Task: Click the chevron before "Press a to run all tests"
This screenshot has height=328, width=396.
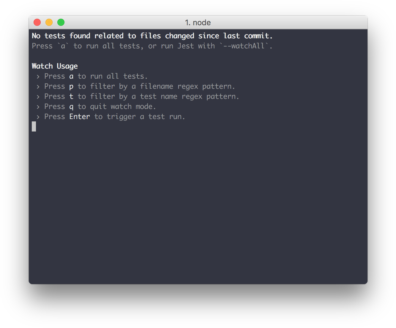Action: pyautogui.click(x=38, y=77)
